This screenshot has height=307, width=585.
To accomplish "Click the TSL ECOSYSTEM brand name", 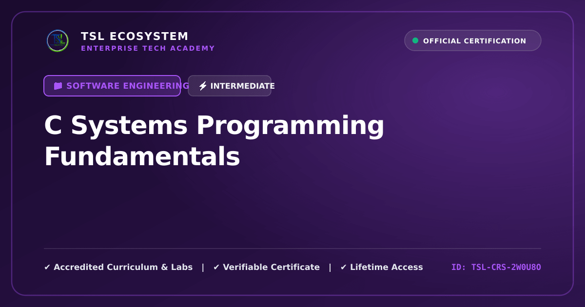I will (x=135, y=37).
